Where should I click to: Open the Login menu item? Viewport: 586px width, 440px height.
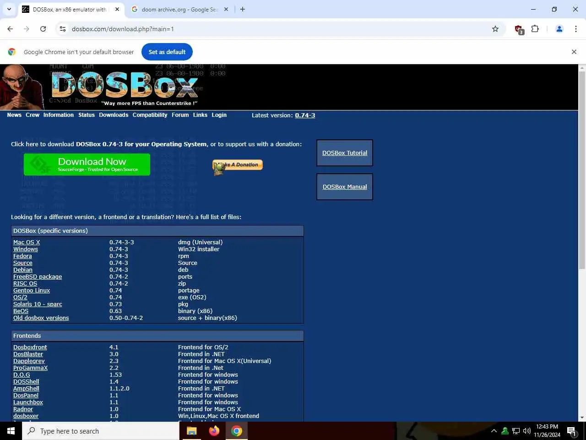click(219, 115)
